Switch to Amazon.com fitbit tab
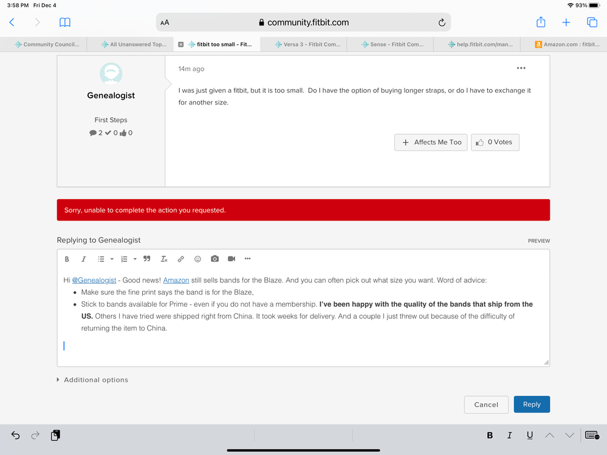This screenshot has width=607, height=455. pyautogui.click(x=564, y=44)
